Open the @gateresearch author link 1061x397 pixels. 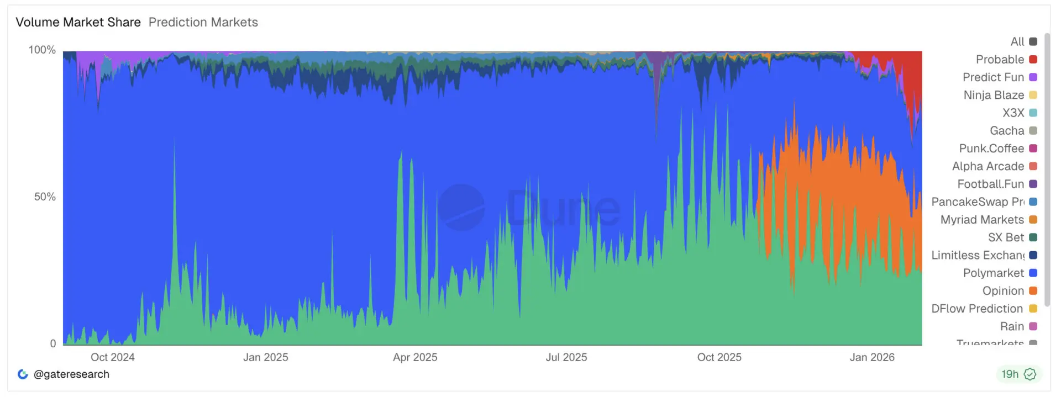tap(71, 374)
